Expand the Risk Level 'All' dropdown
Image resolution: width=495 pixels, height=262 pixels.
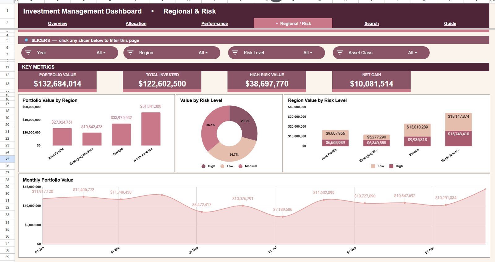click(308, 53)
